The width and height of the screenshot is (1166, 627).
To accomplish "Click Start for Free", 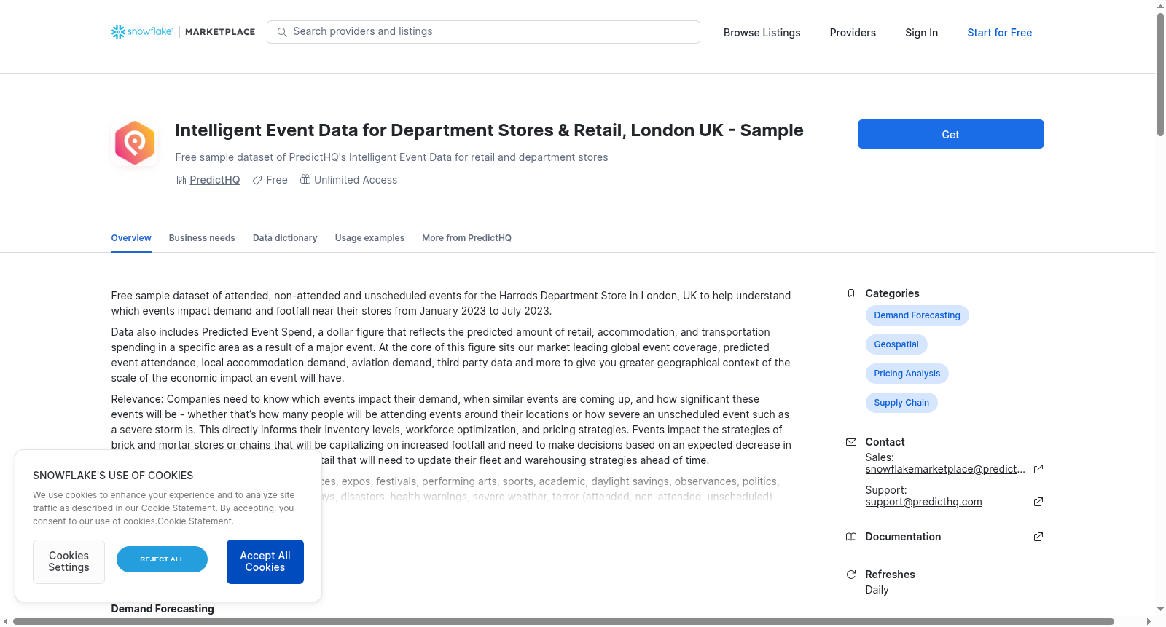I will 999,33.
